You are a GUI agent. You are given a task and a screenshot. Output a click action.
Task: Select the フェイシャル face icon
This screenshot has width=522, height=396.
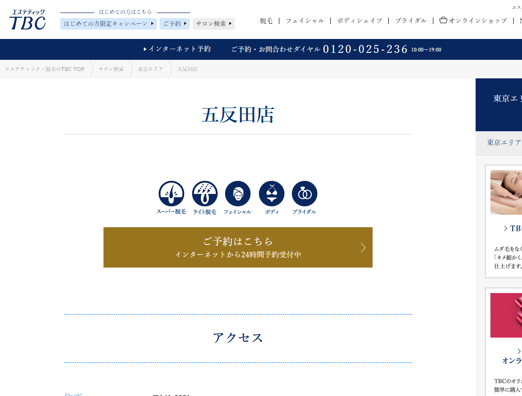click(238, 198)
